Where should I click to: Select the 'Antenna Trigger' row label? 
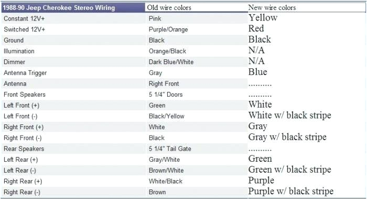coord(25,73)
